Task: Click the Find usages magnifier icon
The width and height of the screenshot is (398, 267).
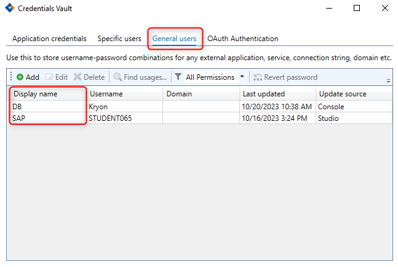Action: pyautogui.click(x=117, y=77)
